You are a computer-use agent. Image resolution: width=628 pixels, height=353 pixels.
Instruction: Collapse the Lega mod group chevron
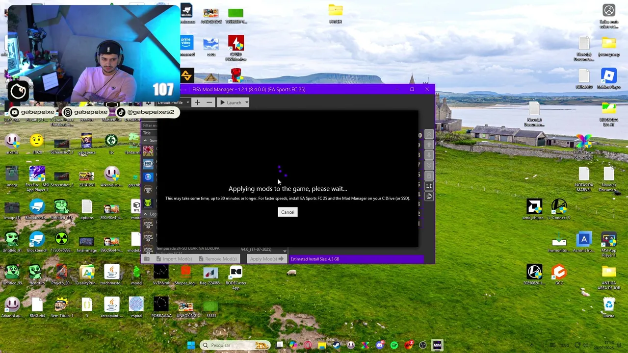click(145, 214)
